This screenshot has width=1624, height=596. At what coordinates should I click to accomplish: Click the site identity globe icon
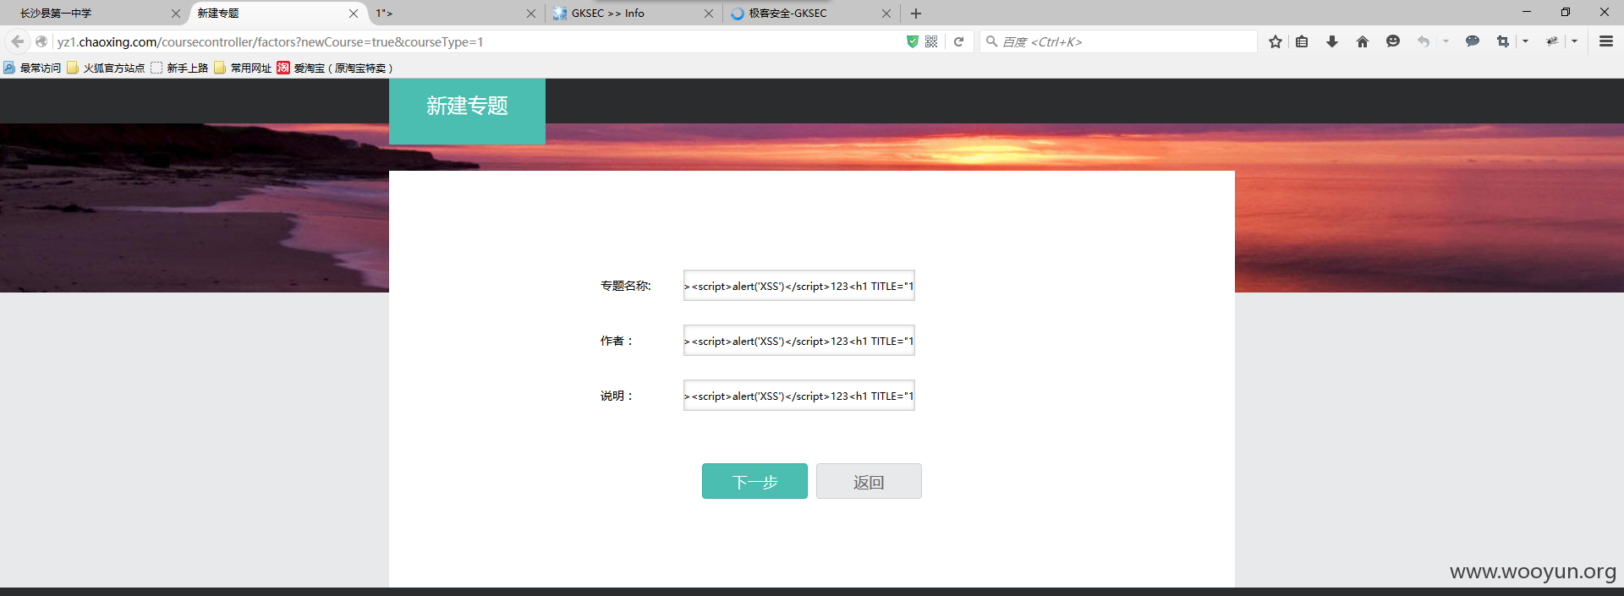pyautogui.click(x=41, y=41)
